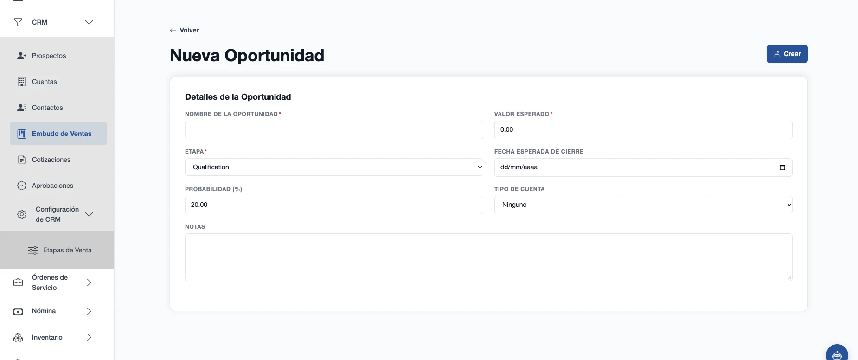Click the CRM funnel icon

point(18,22)
